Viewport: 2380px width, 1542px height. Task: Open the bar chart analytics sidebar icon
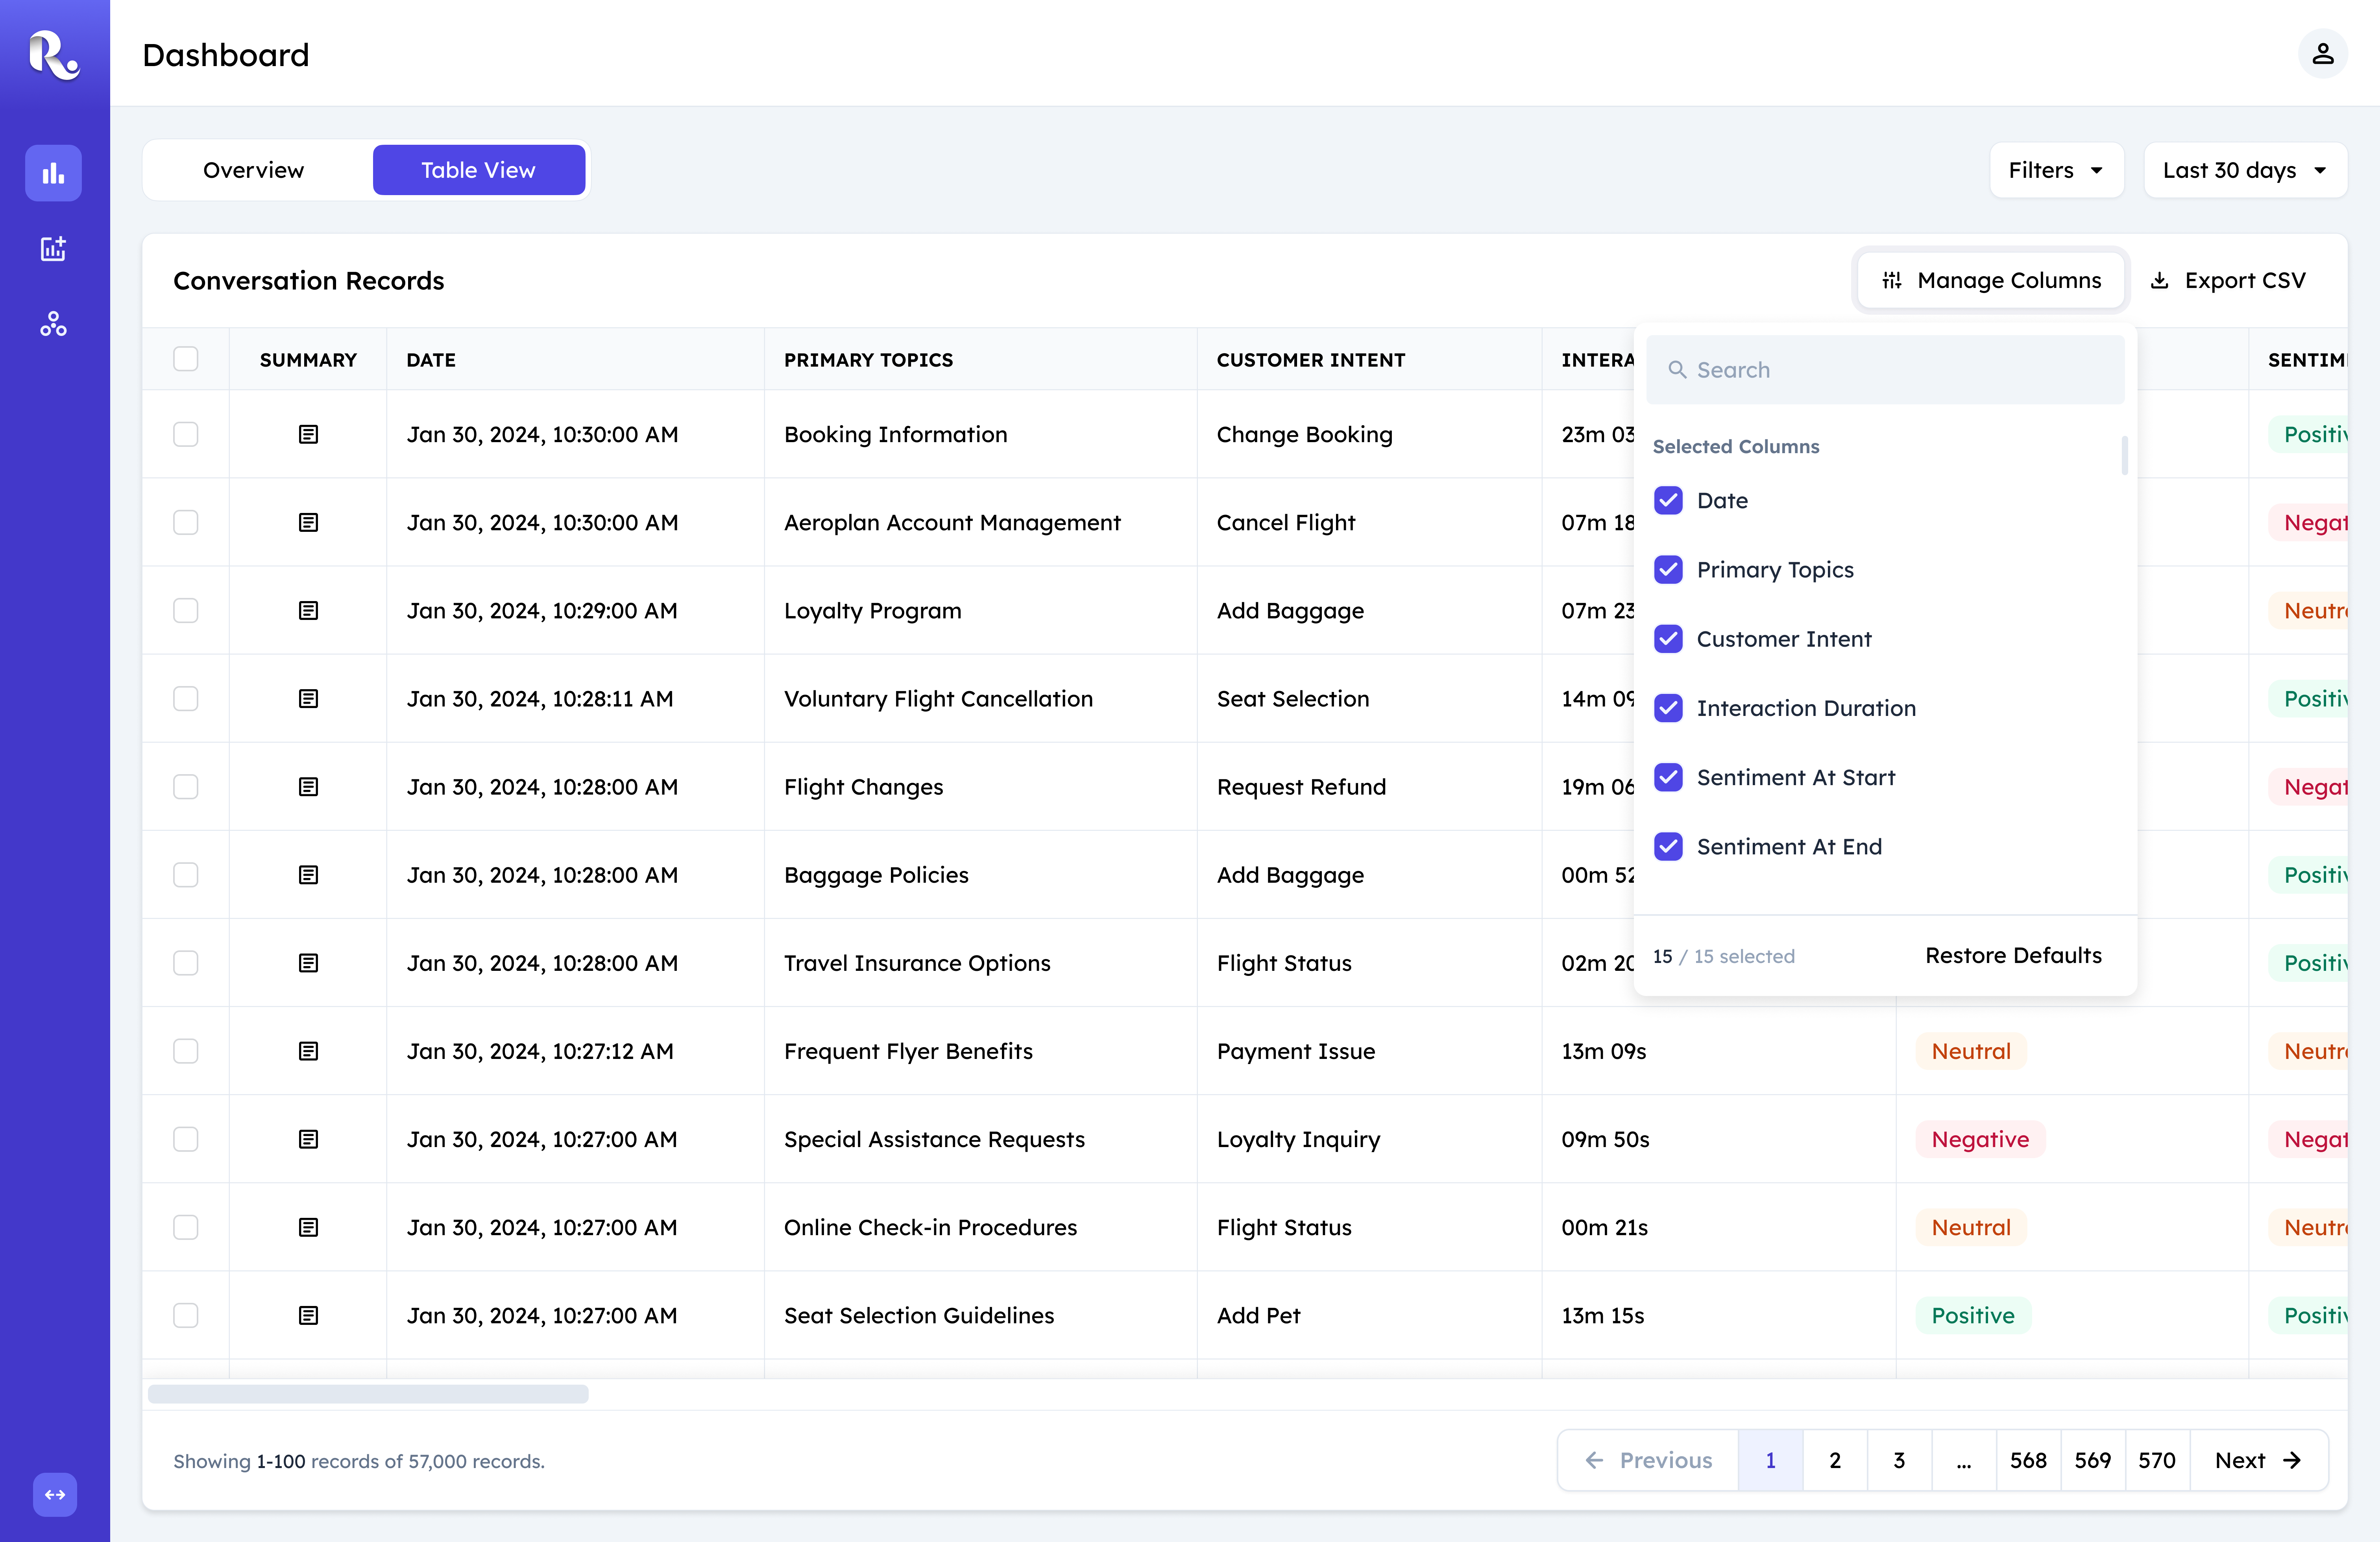53,173
